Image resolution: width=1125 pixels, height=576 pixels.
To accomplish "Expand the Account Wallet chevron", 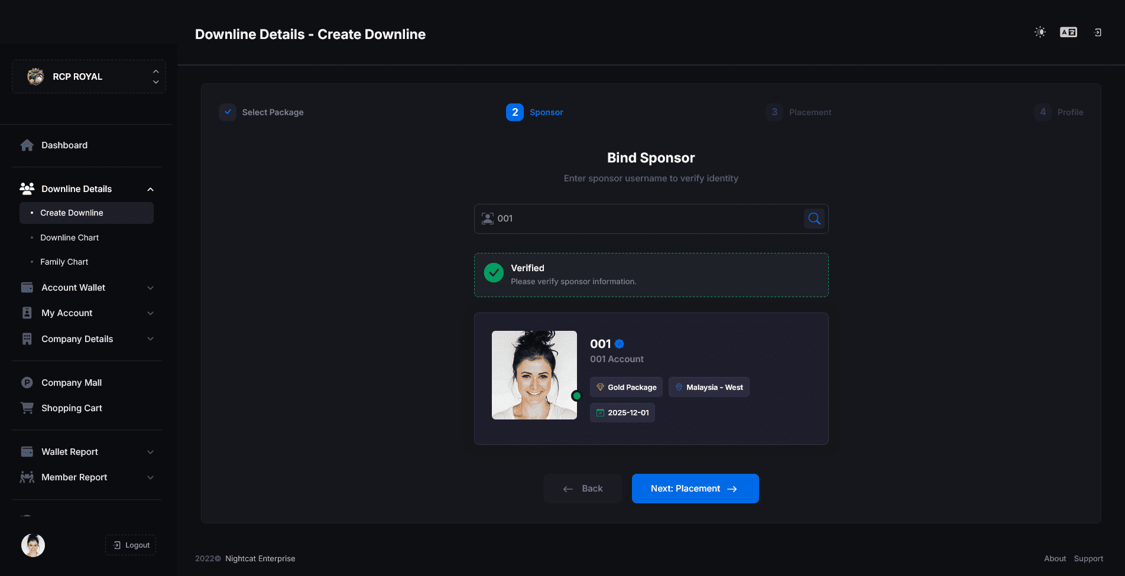I will (x=150, y=288).
